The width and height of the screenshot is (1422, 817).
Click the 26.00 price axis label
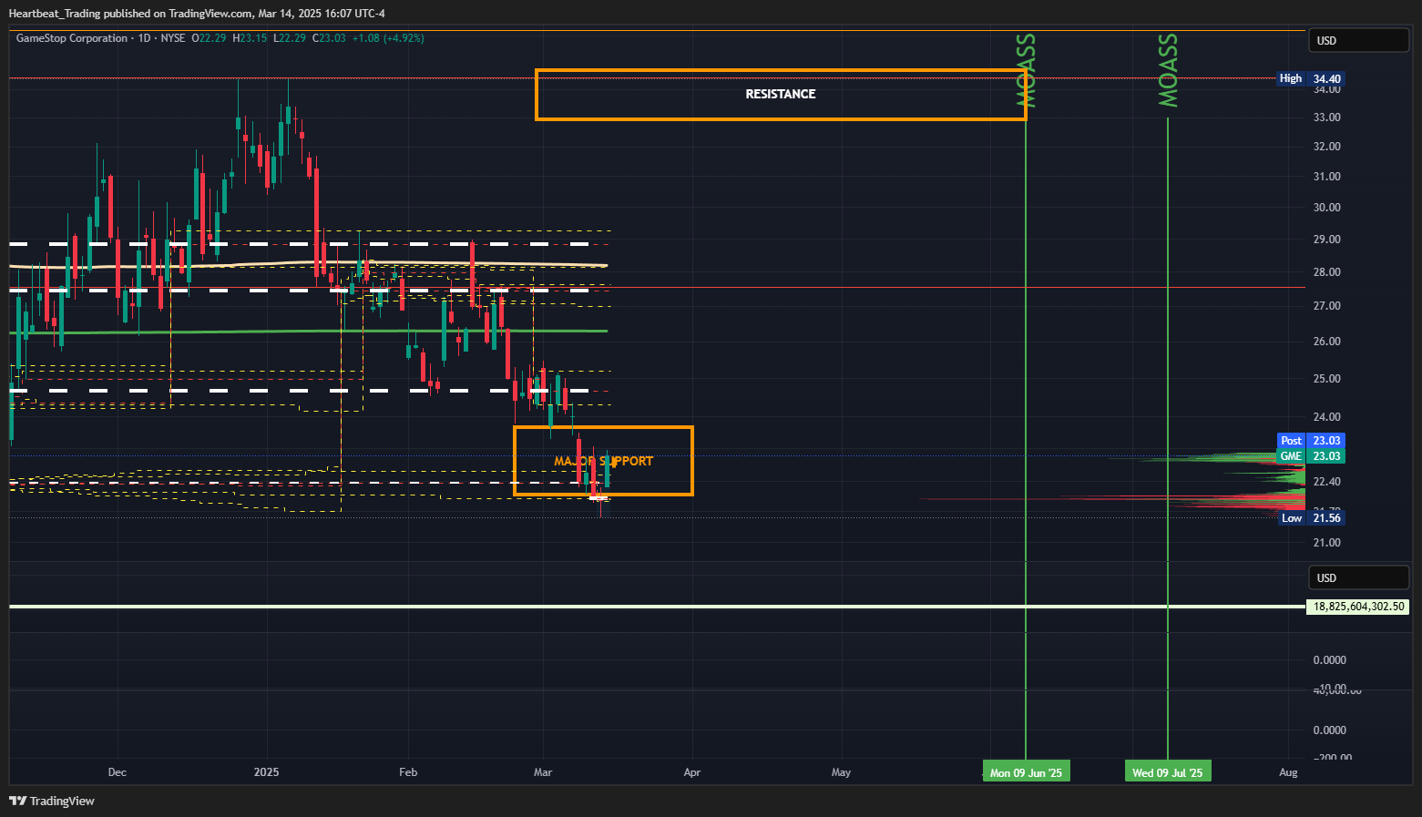pyautogui.click(x=1327, y=341)
